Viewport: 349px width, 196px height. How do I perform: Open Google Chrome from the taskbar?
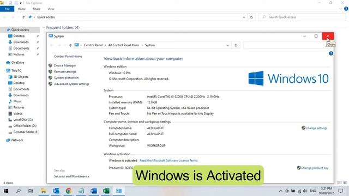(69, 191)
